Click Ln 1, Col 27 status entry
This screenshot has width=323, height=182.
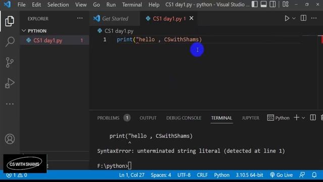pos(132,175)
